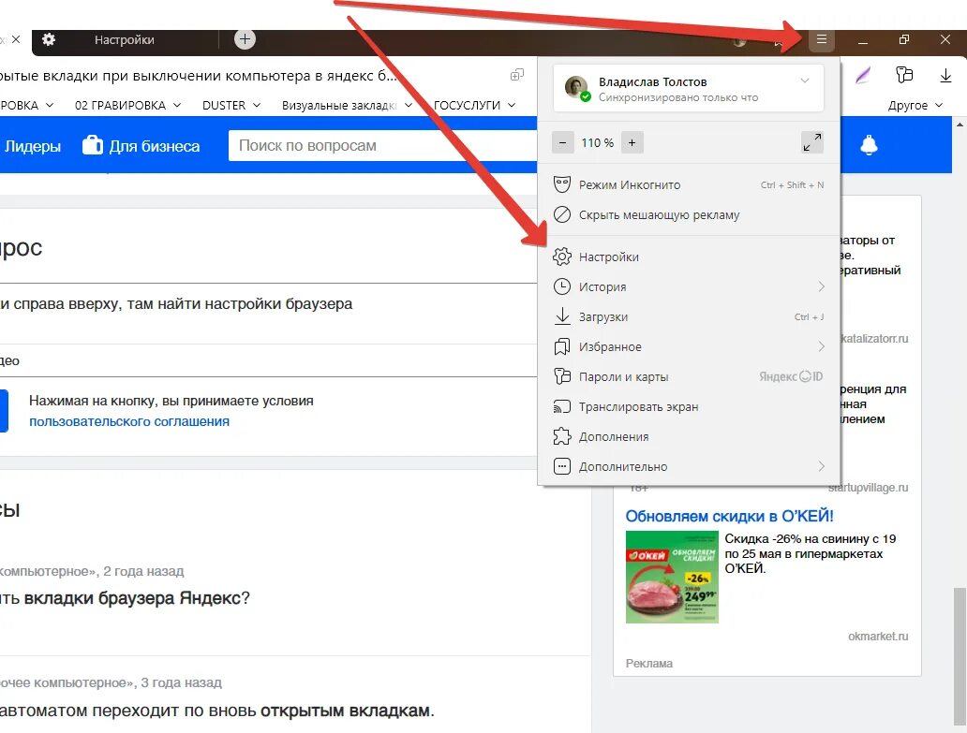Click the downloads arrow icon in toolbar
967x733 pixels.
click(x=945, y=76)
